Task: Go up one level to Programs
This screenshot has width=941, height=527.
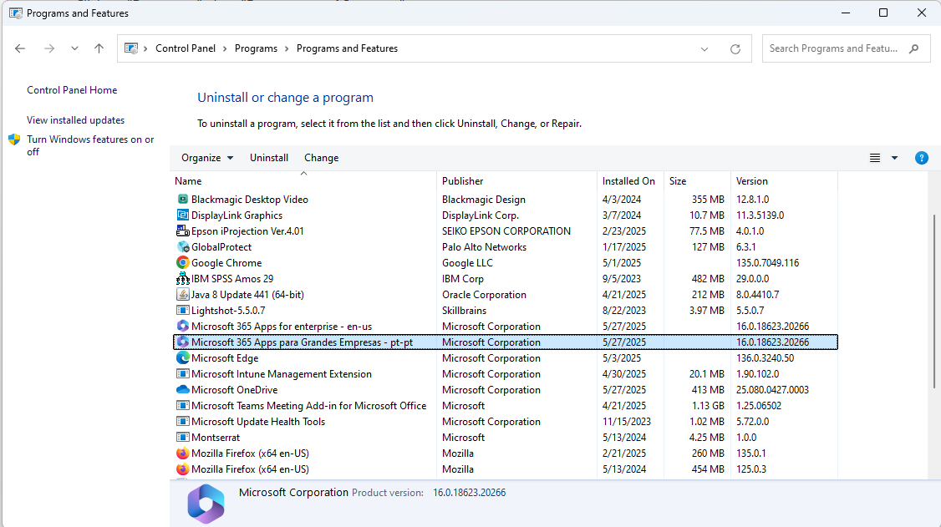Action: [x=99, y=48]
